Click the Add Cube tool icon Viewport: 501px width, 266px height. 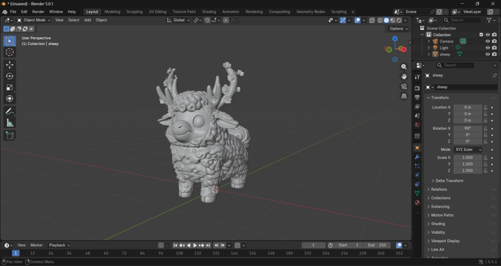[9, 135]
